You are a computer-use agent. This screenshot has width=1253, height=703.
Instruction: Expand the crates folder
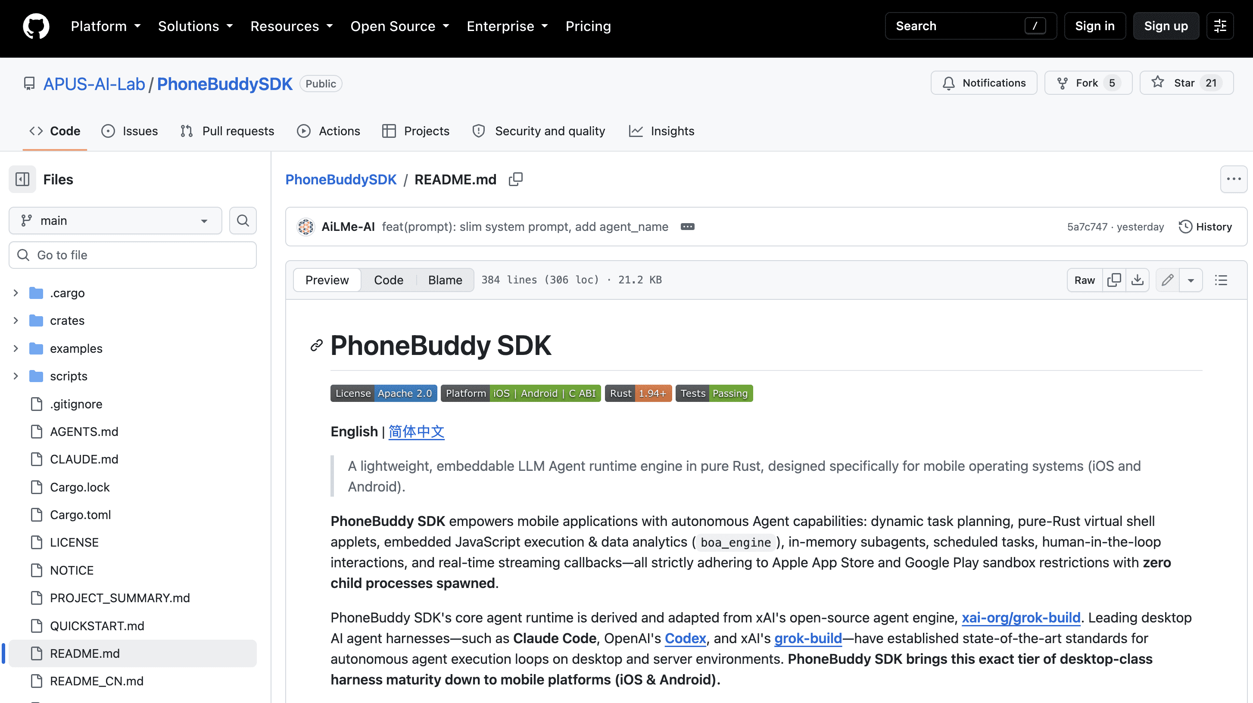tap(16, 321)
